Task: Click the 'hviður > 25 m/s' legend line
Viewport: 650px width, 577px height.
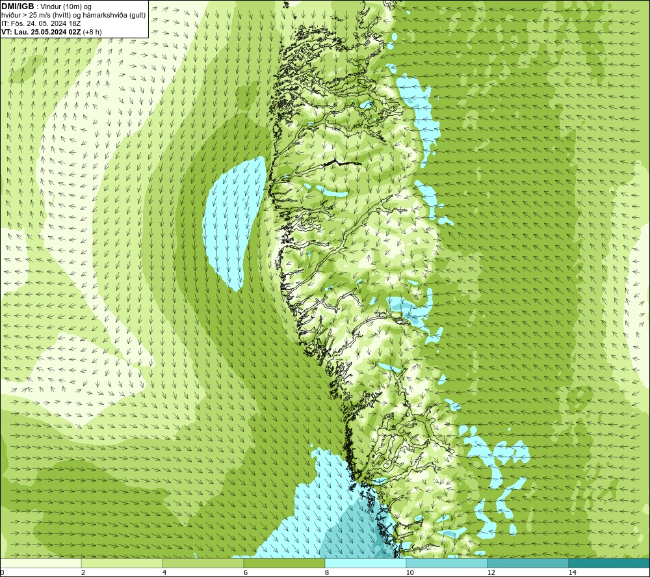Action: click(73, 15)
